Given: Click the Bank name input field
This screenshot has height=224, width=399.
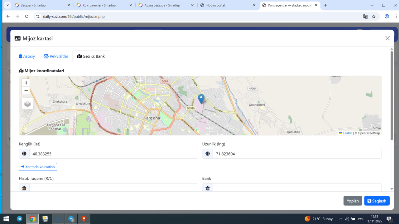Looking at the screenshot, I should 297,188.
